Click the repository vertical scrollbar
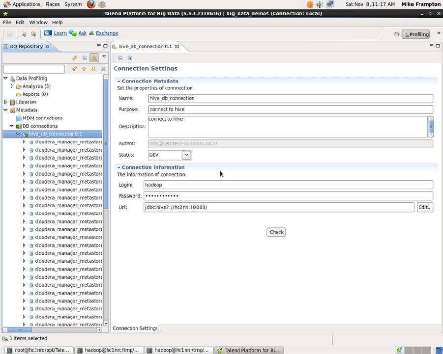Image resolution: width=443 pixels, height=354 pixels. coord(106,144)
